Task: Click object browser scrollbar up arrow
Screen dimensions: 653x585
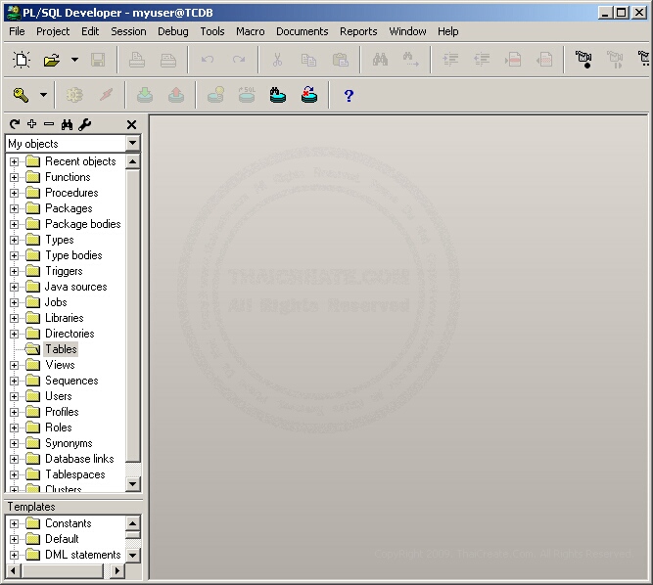Action: (133, 161)
